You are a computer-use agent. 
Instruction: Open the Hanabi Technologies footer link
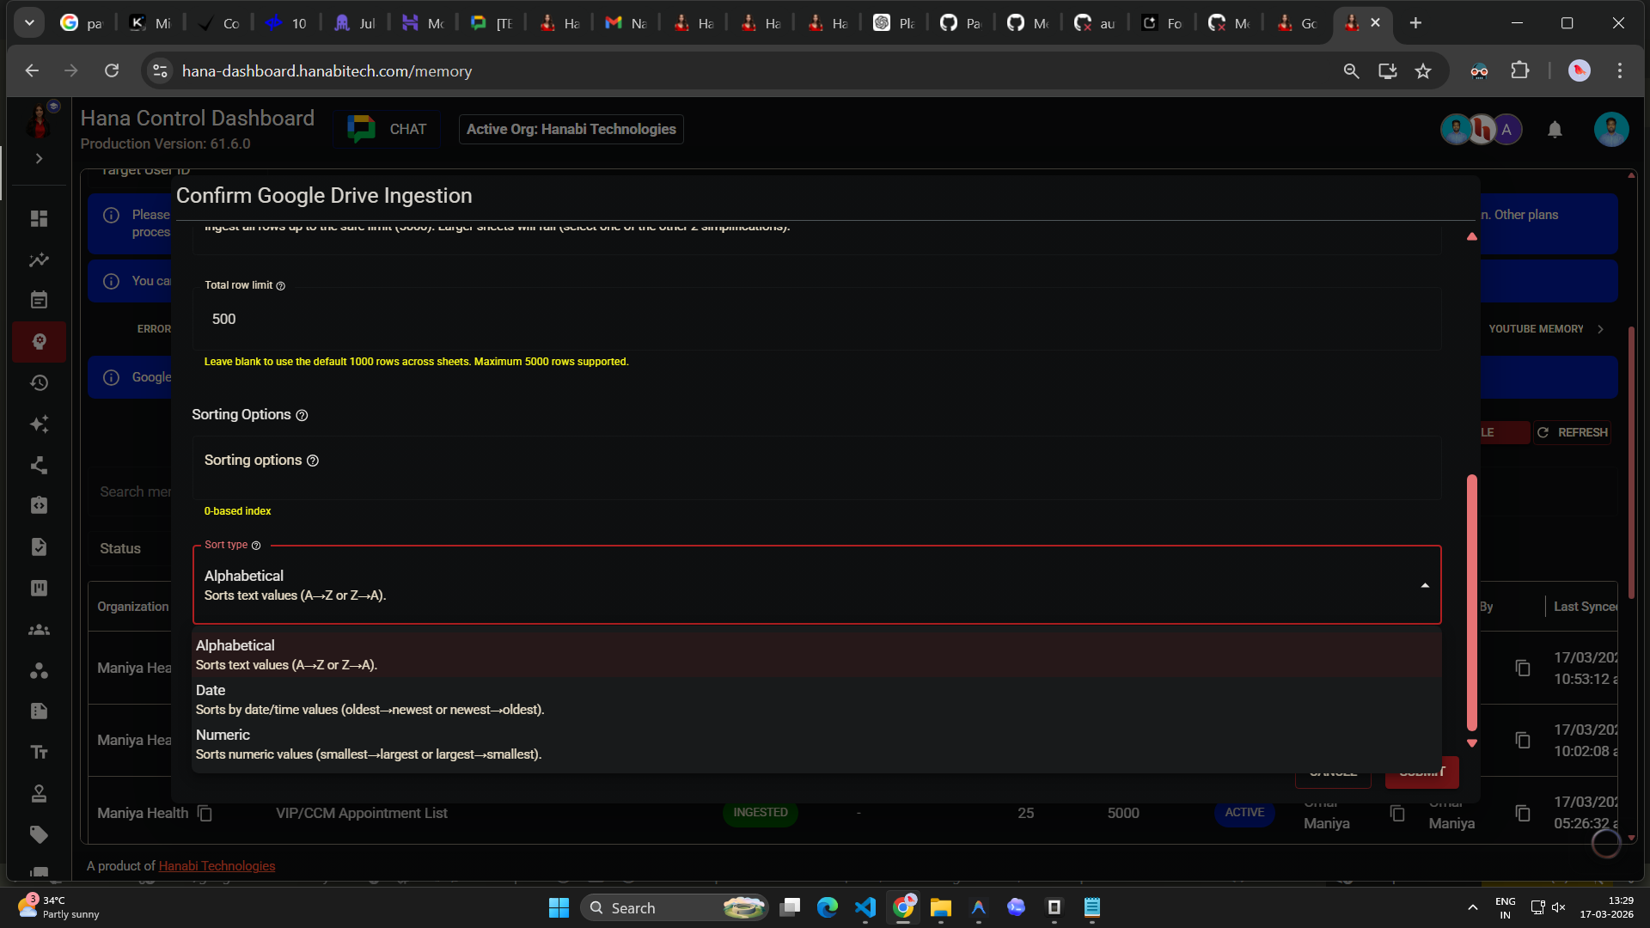click(217, 866)
